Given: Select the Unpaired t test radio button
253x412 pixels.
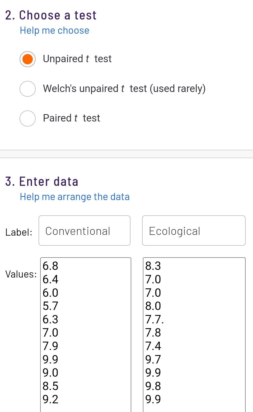Looking at the screenshot, I should click(x=27, y=59).
